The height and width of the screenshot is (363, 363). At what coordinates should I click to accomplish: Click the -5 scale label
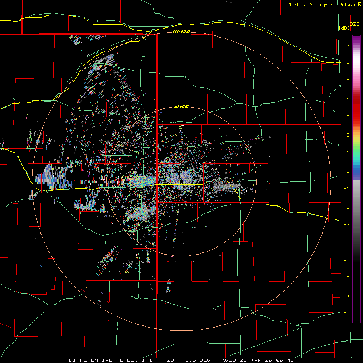346,260
